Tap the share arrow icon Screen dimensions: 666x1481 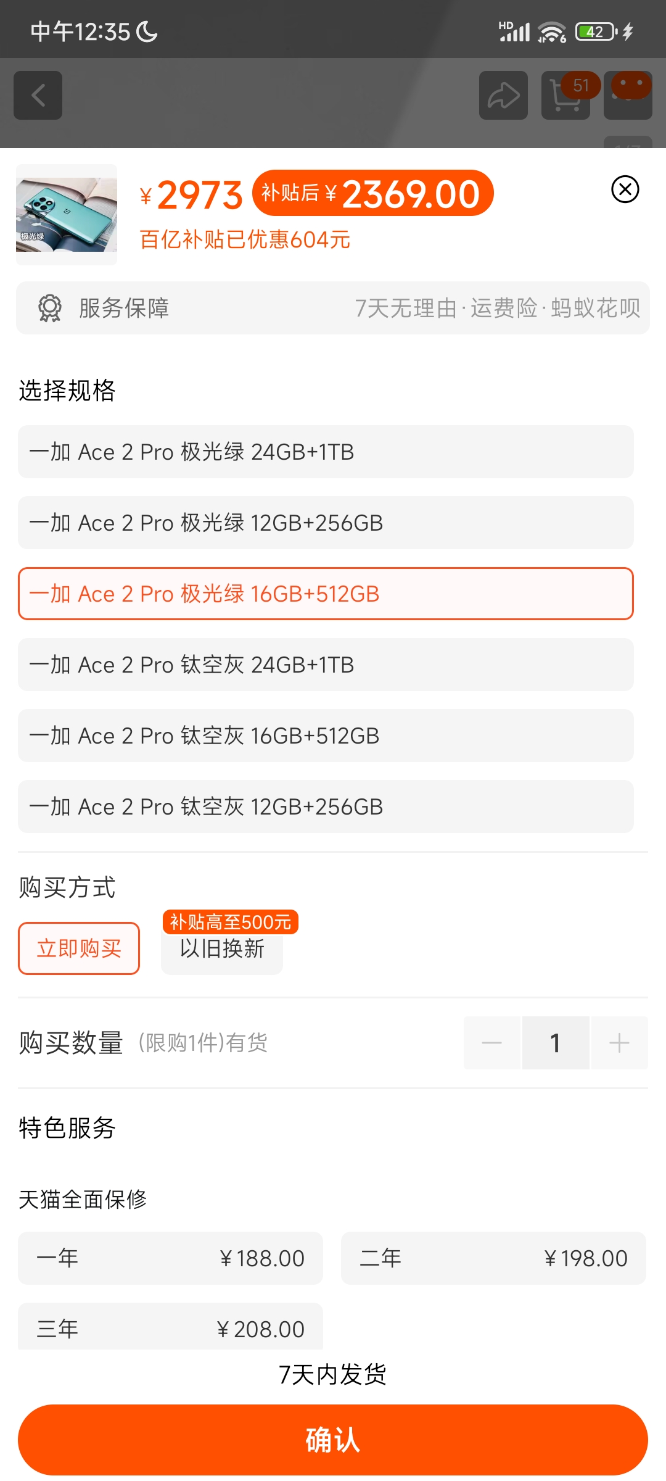tap(503, 96)
